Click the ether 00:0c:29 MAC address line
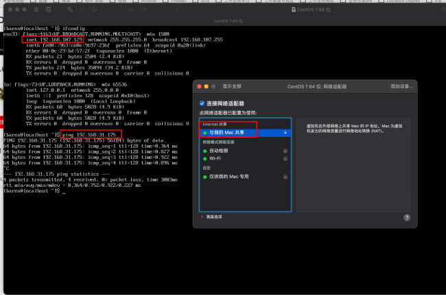The image size is (446, 295). (99, 51)
